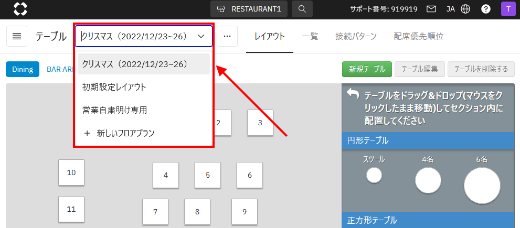Switch to the 一覧 tab
Screen dimensions: 520x228
310,36
